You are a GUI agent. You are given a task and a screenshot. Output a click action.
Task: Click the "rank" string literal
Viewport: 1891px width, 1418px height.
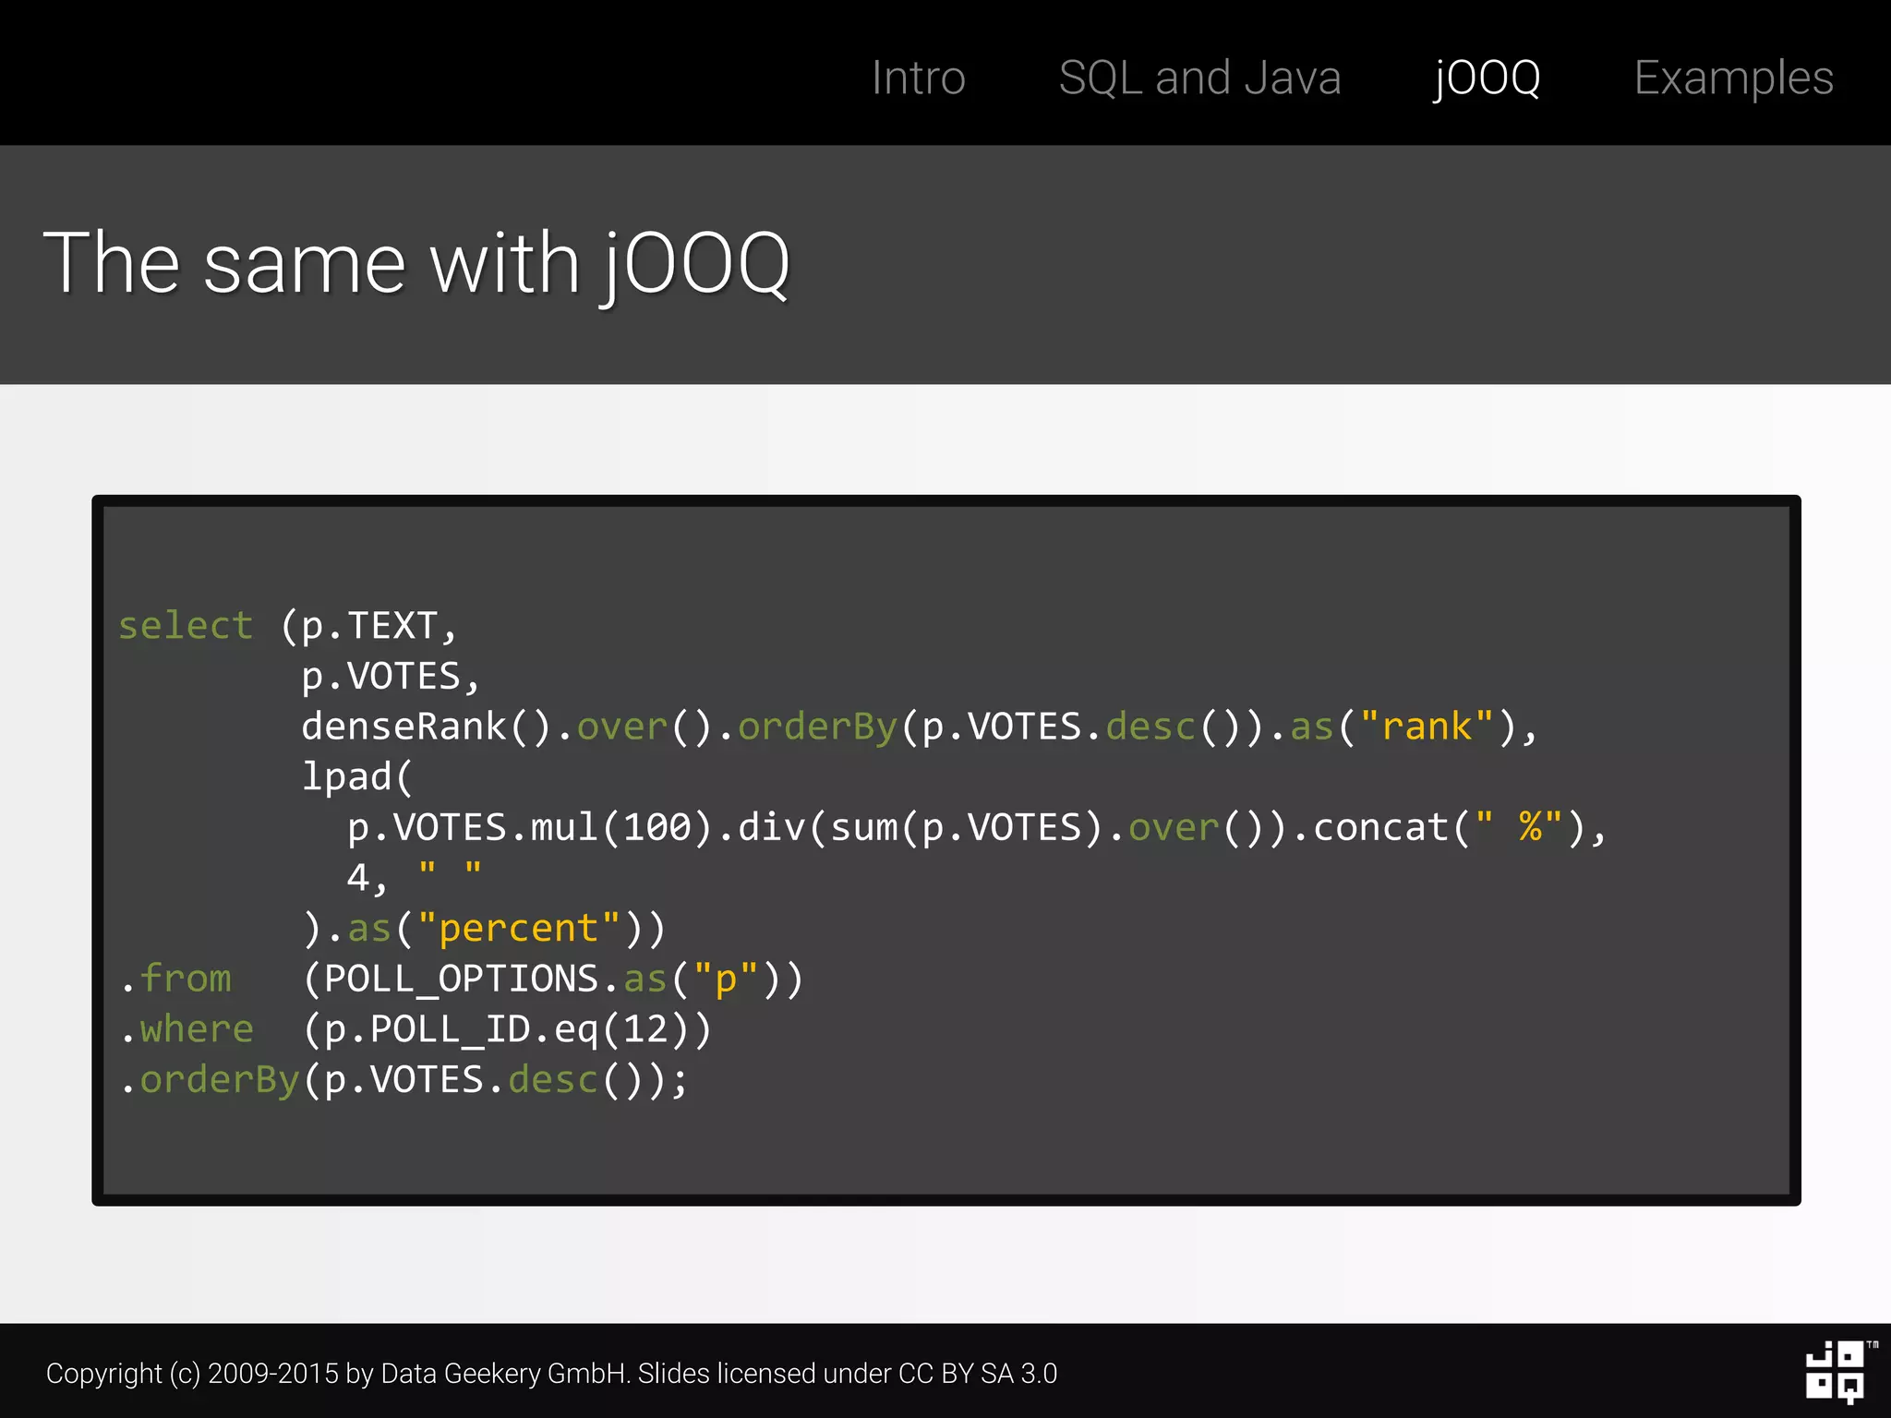click(x=1427, y=727)
